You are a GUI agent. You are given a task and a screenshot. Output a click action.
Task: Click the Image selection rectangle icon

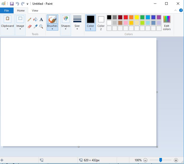point(20,19)
